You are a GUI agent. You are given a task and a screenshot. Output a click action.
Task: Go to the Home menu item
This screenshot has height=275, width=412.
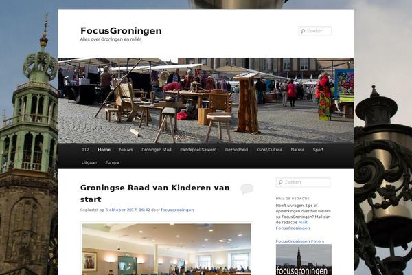tap(104, 150)
